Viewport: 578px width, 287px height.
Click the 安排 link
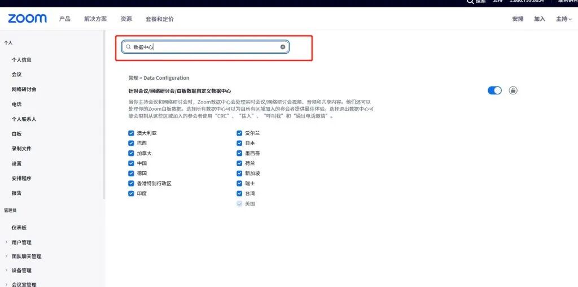point(518,19)
